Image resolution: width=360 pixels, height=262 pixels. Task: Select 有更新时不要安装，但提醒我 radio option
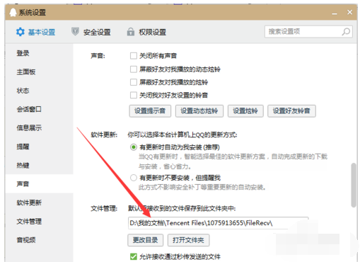pos(134,178)
